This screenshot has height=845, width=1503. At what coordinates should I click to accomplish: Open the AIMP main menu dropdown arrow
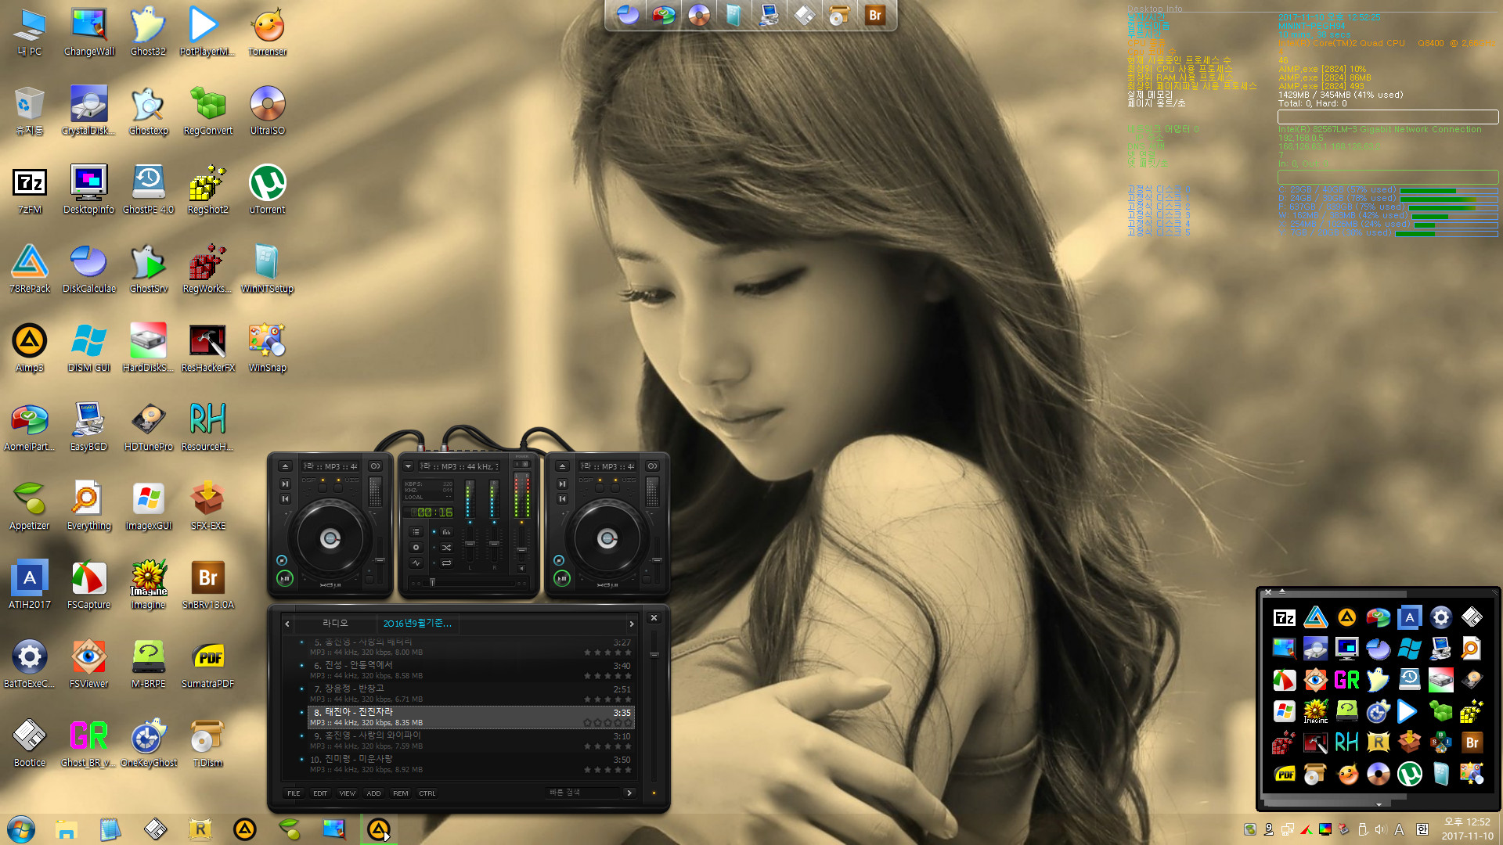point(408,466)
